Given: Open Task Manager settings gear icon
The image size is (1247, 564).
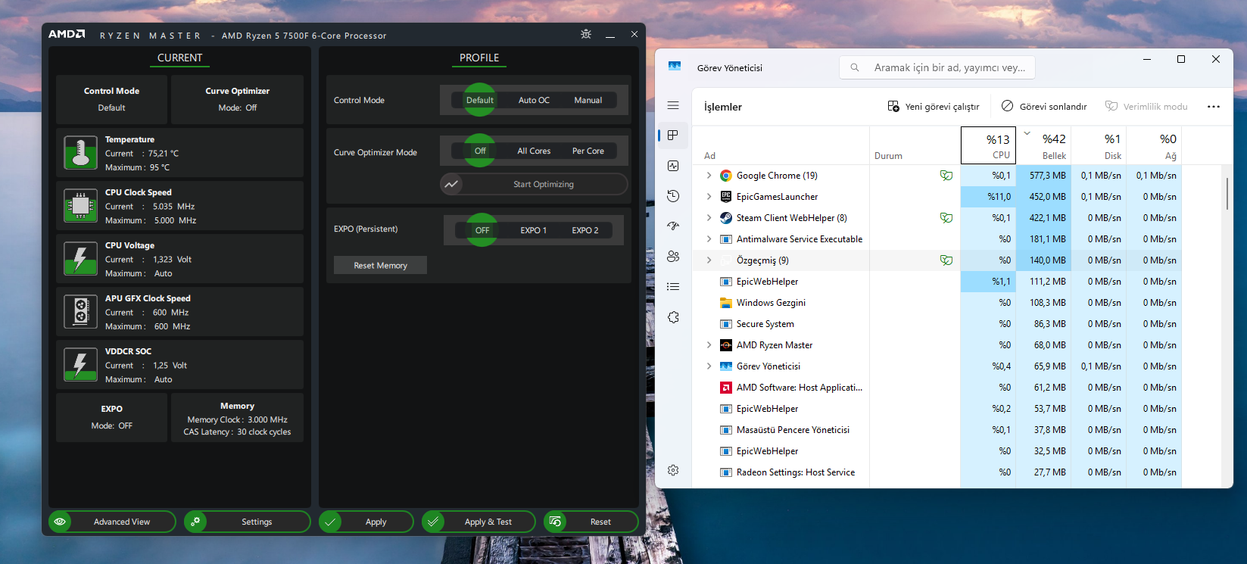Looking at the screenshot, I should 673,470.
